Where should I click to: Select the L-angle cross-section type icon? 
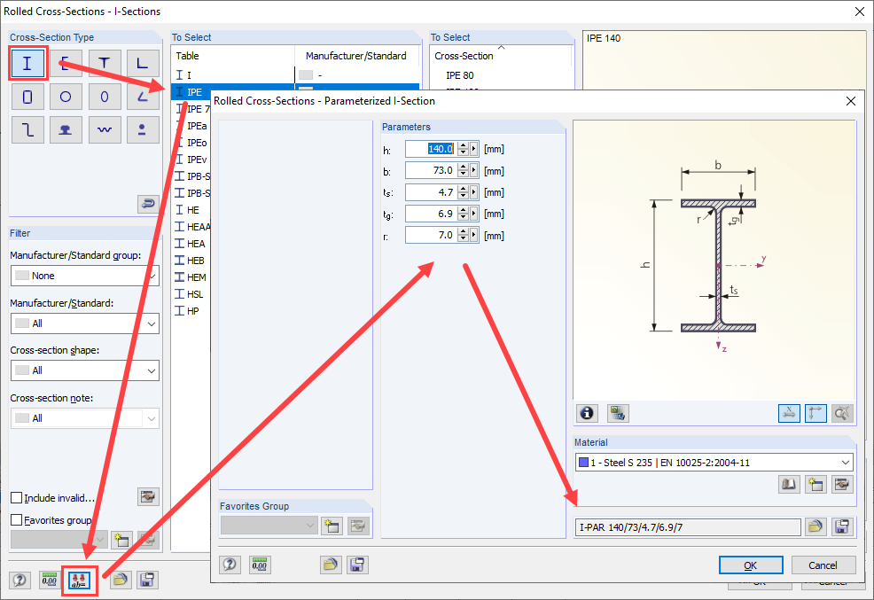coord(143,64)
